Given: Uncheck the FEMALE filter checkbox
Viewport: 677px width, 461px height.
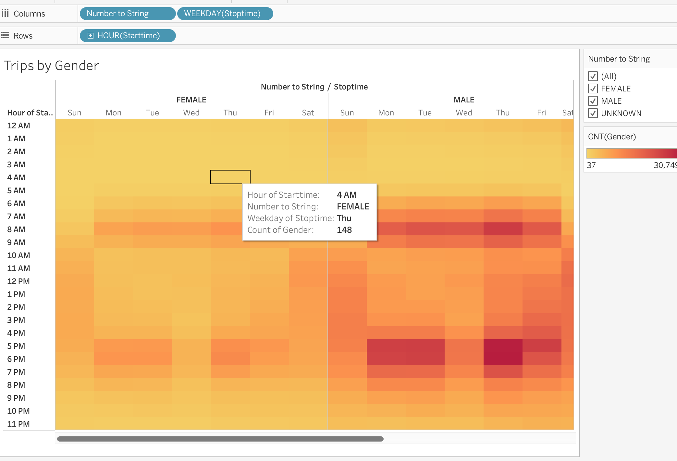Looking at the screenshot, I should (x=593, y=89).
